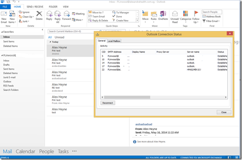The image size is (242, 160).
Task: Choose Create New quick step
Action: point(120,20)
